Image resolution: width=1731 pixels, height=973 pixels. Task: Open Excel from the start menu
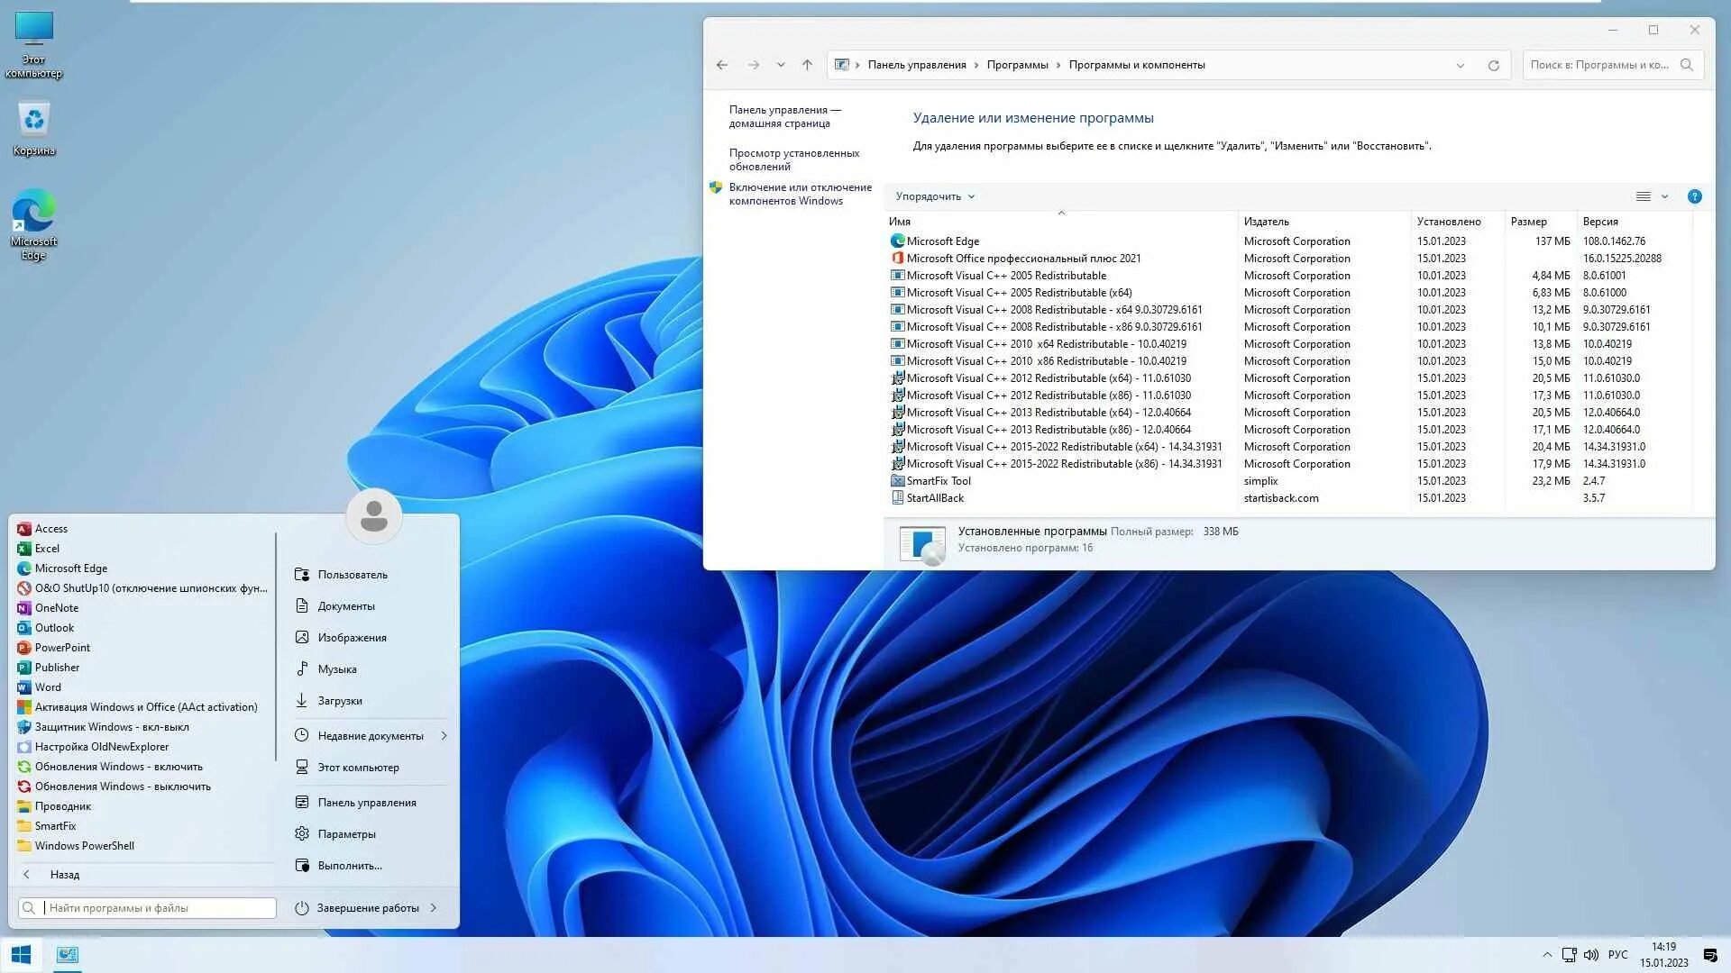47,549
